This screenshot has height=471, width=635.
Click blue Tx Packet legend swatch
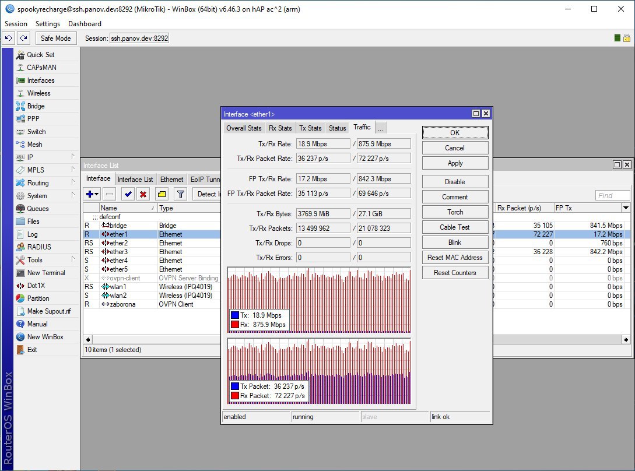235,386
